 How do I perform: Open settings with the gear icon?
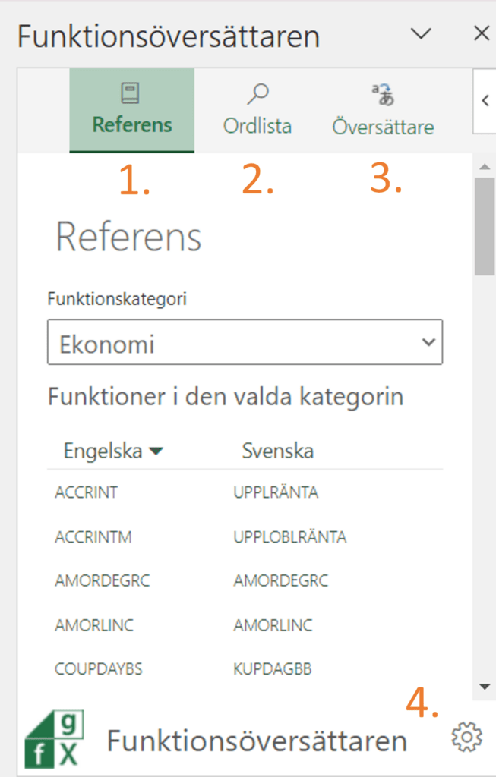point(466,736)
